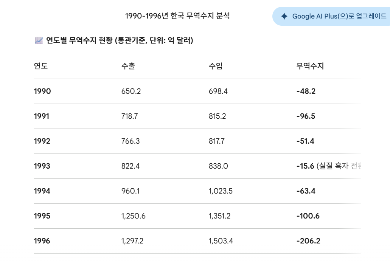Click the 1995 export value 1,250.6
The height and width of the screenshot is (262, 390).
pyautogui.click(x=133, y=216)
